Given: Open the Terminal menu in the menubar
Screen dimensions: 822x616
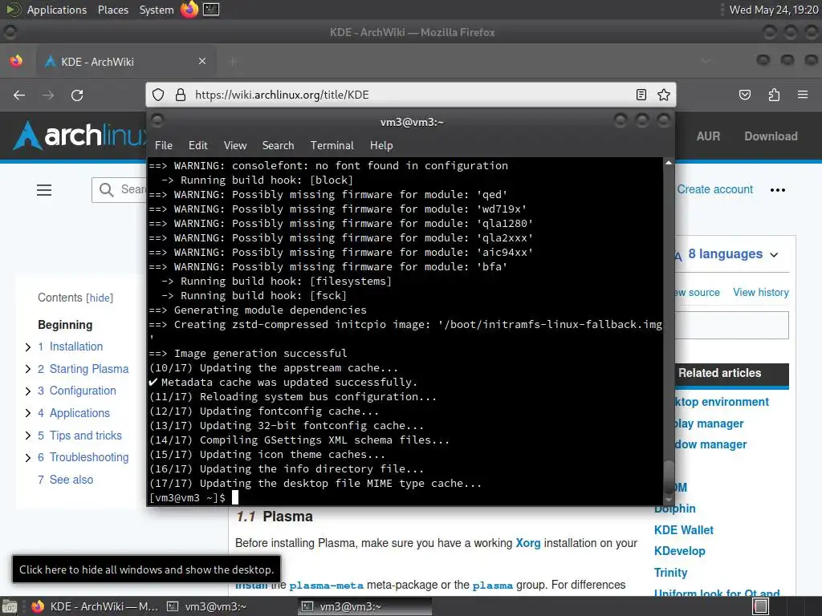Looking at the screenshot, I should pos(332,146).
